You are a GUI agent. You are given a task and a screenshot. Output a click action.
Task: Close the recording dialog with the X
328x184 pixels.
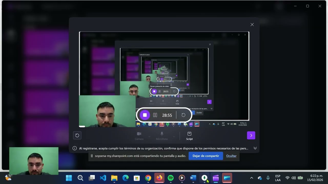click(252, 25)
